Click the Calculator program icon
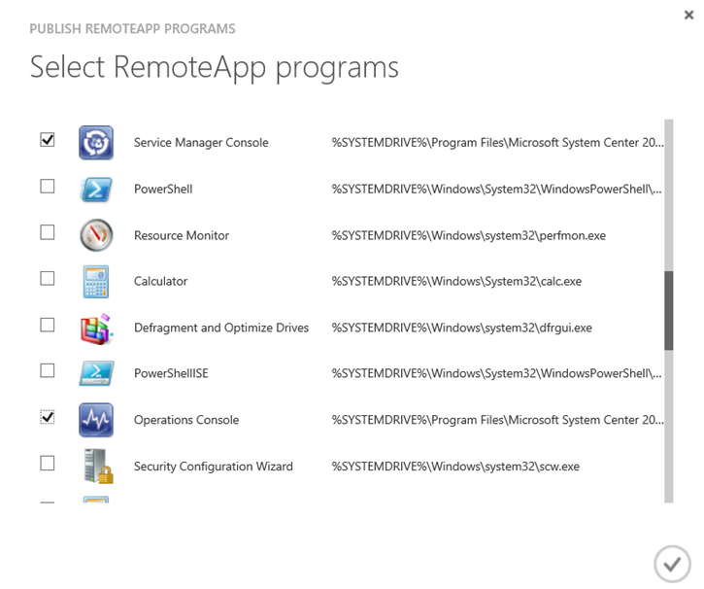Image resolution: width=704 pixels, height=589 pixels. [96, 282]
